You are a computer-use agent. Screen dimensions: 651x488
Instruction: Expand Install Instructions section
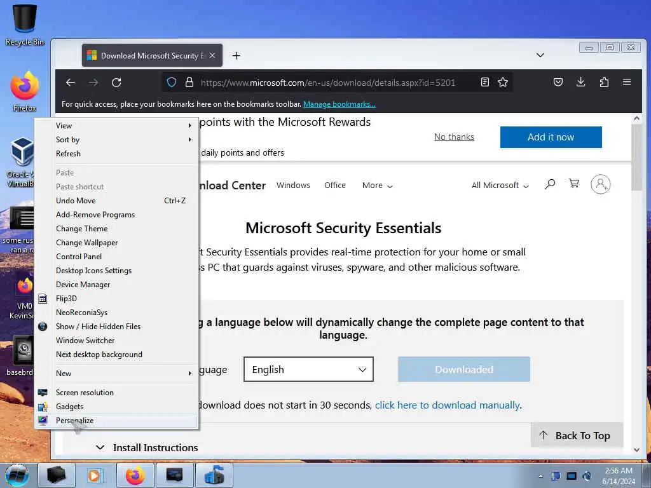pyautogui.click(x=147, y=447)
